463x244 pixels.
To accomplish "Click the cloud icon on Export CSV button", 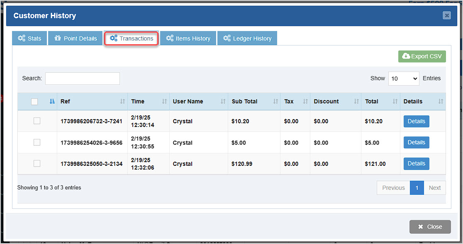I will point(406,56).
